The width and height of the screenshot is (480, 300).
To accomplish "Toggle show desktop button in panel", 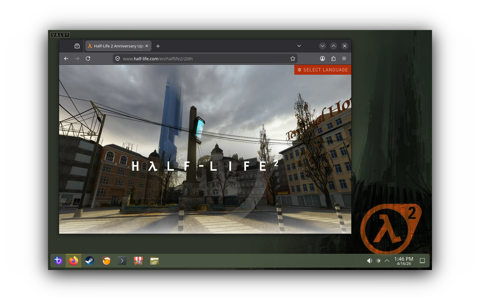I will (422, 261).
